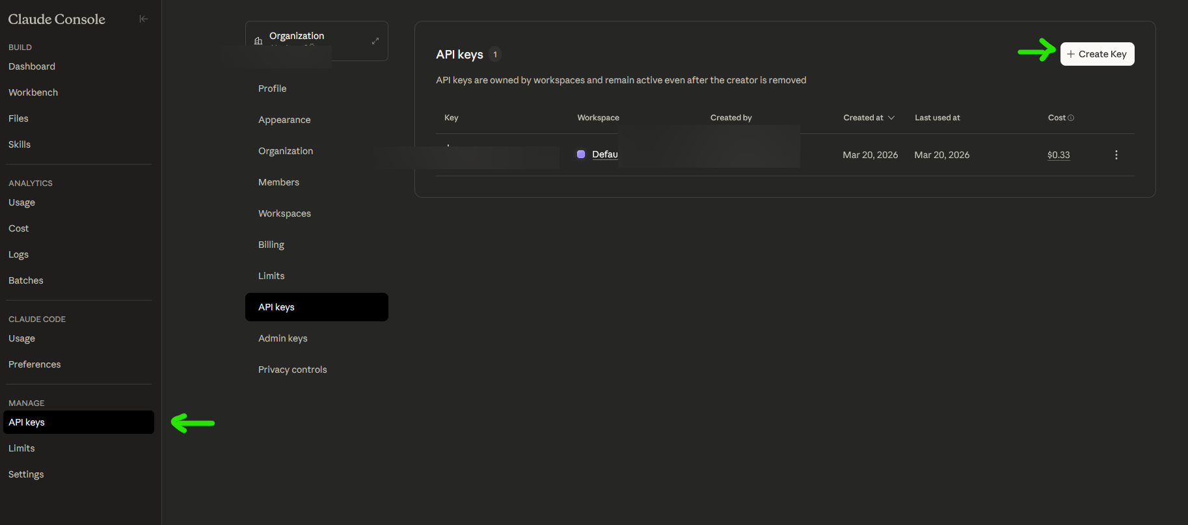The height and width of the screenshot is (525, 1188).
Task: Open Usage under Claude Code
Action: pyautogui.click(x=21, y=338)
